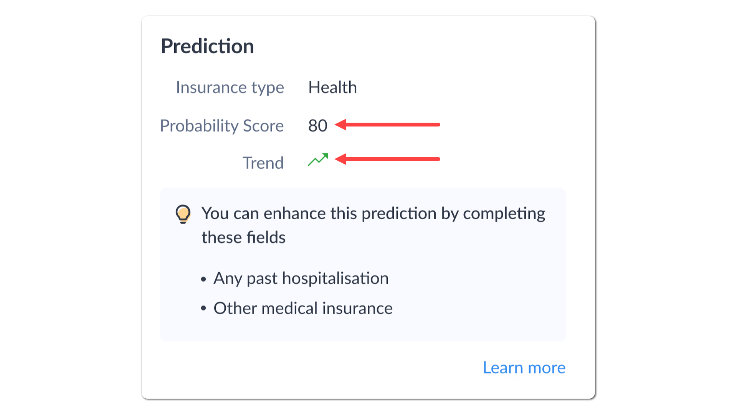Select the Other medical insurance field
737x414 pixels.
[303, 308]
